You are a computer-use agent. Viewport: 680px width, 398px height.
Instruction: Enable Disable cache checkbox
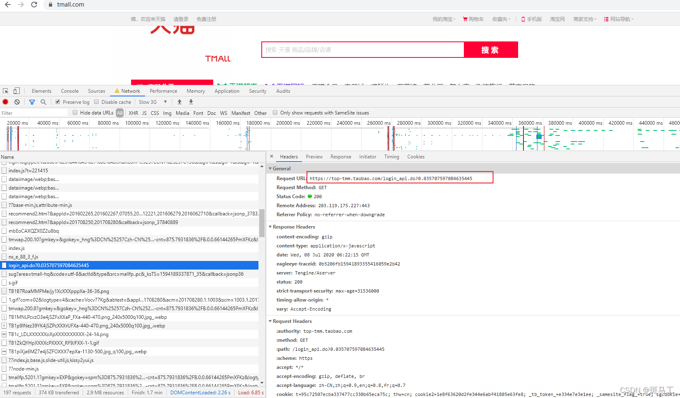pyautogui.click(x=97, y=102)
